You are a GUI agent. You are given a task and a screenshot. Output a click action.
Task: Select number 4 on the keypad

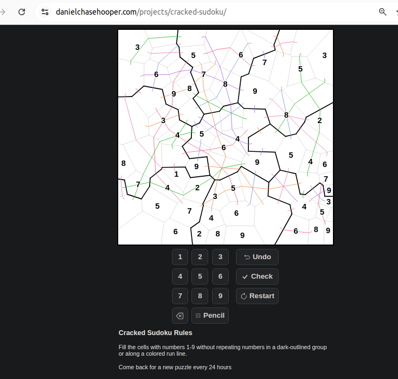(180, 277)
